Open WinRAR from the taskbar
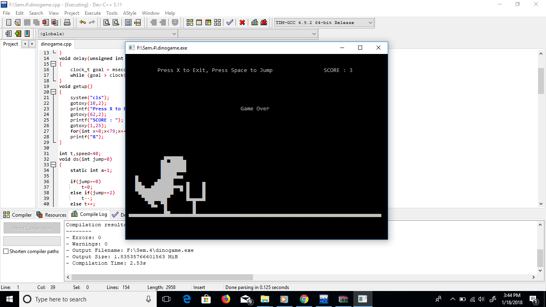Viewport: 546px width, 307px height. click(x=343, y=299)
